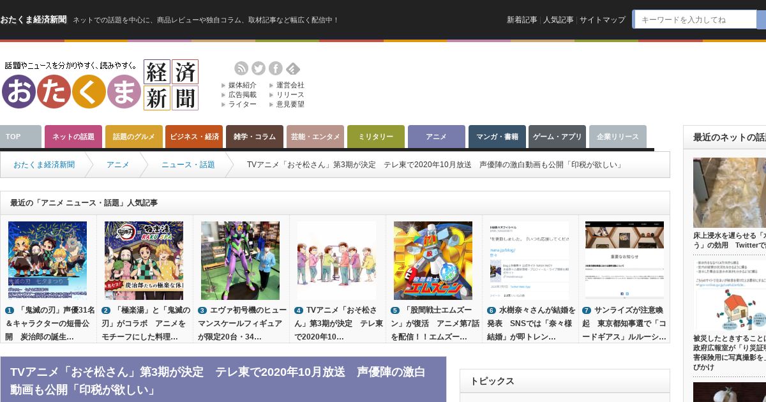Open ライター link
Viewport: 766px width, 402px height.
pyautogui.click(x=243, y=104)
